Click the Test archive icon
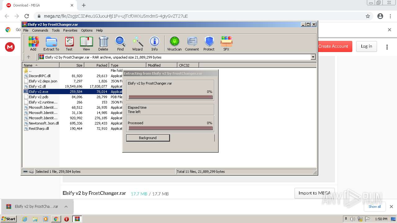The width and height of the screenshot is (397, 223). 69,43
